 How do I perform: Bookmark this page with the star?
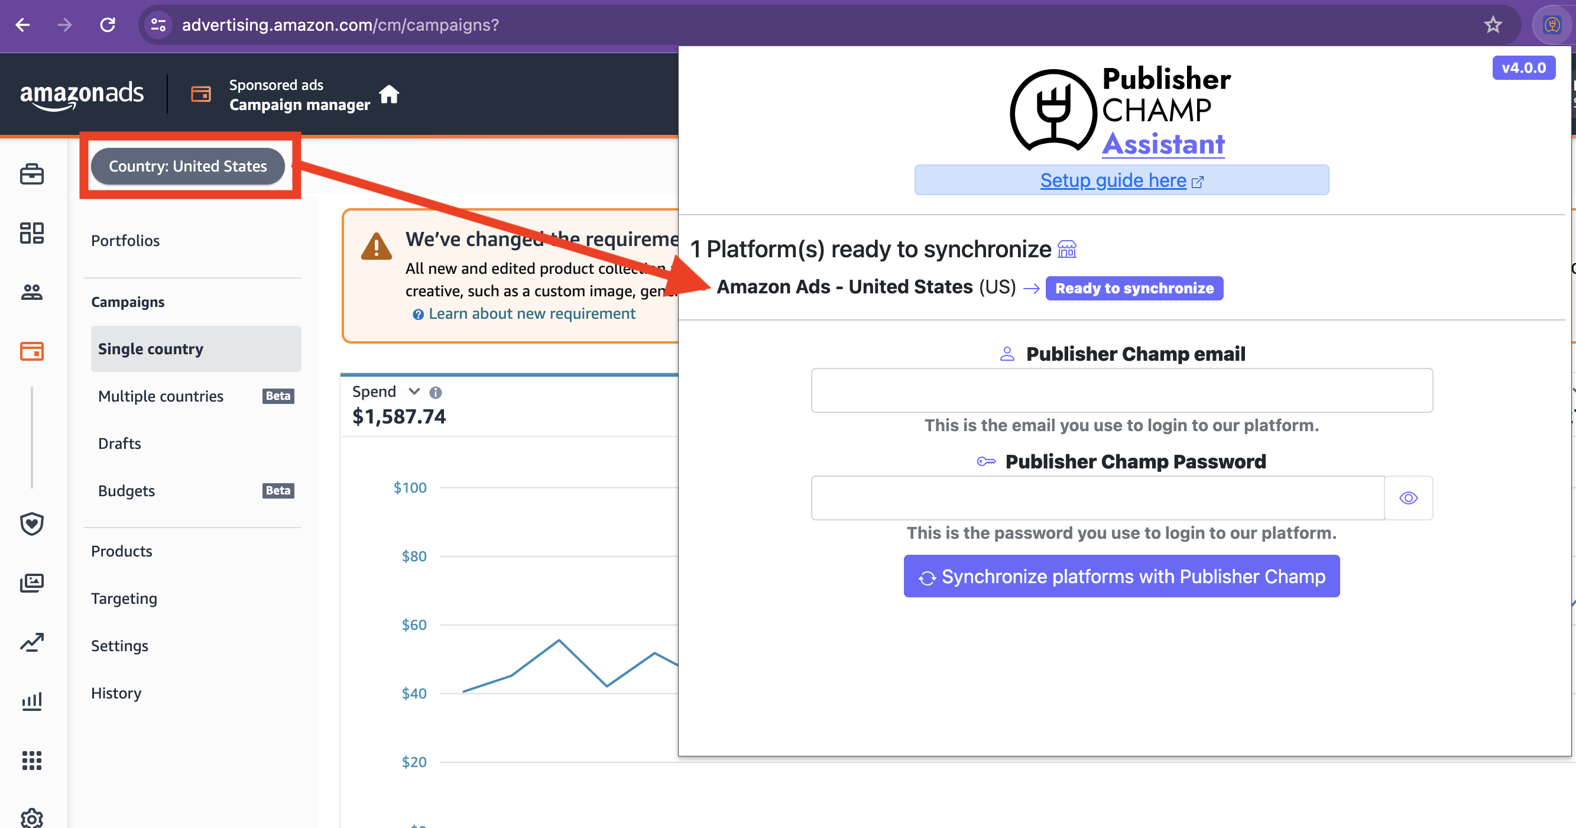1493,25
